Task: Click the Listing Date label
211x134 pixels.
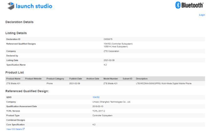Action: pos(12,60)
